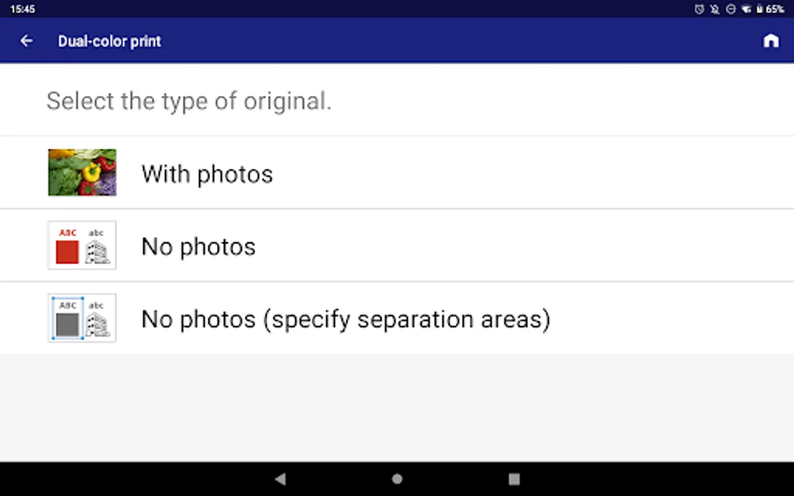Go back using the app bar arrow

pyautogui.click(x=26, y=41)
